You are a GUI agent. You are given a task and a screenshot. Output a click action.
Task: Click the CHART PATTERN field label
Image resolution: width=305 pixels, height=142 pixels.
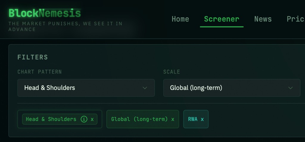click(x=40, y=72)
